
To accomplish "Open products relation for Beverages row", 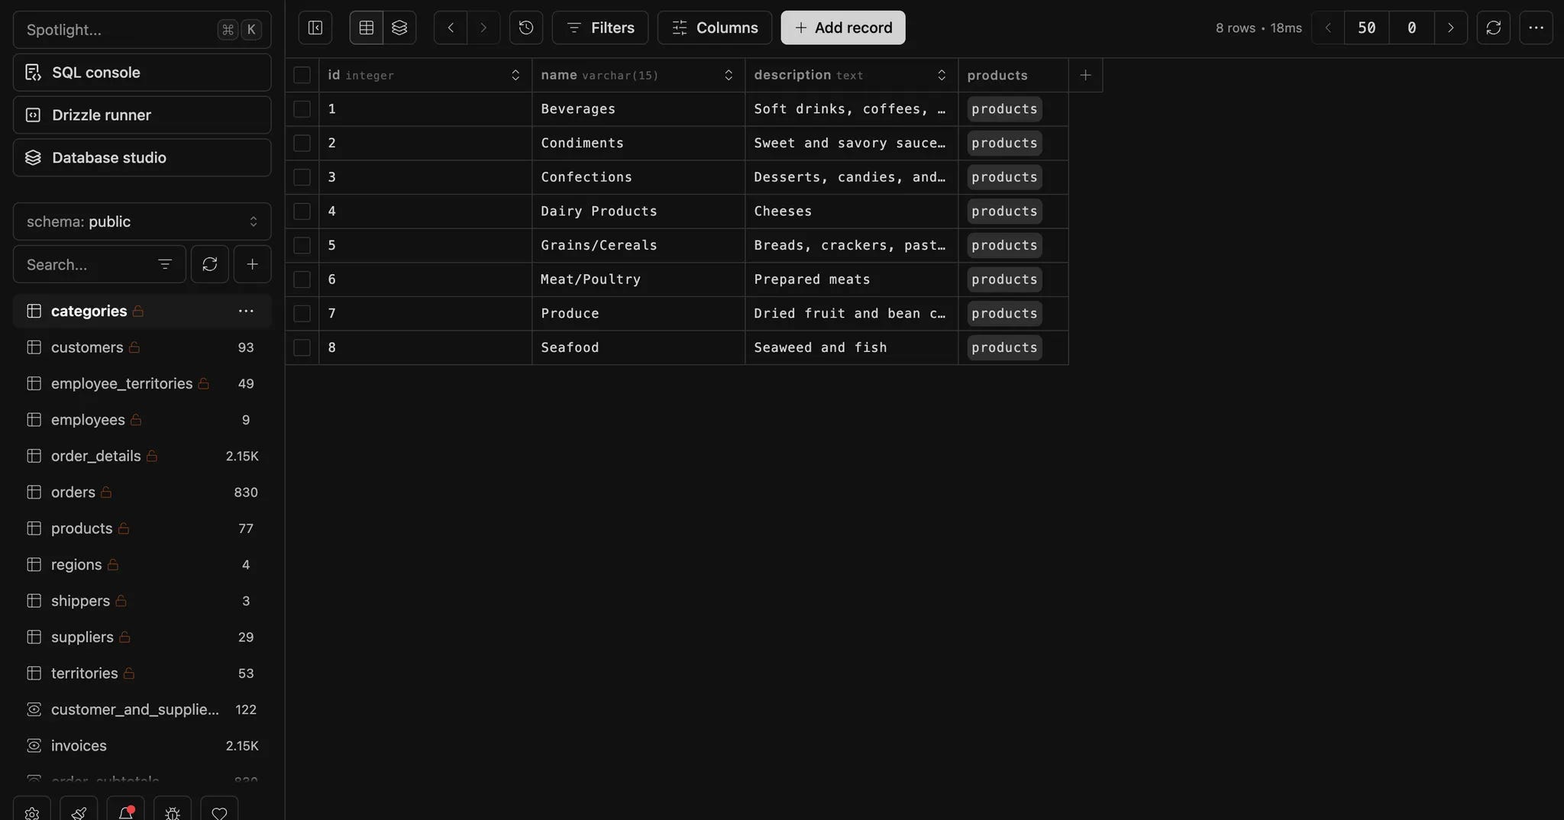I will pyautogui.click(x=1004, y=109).
